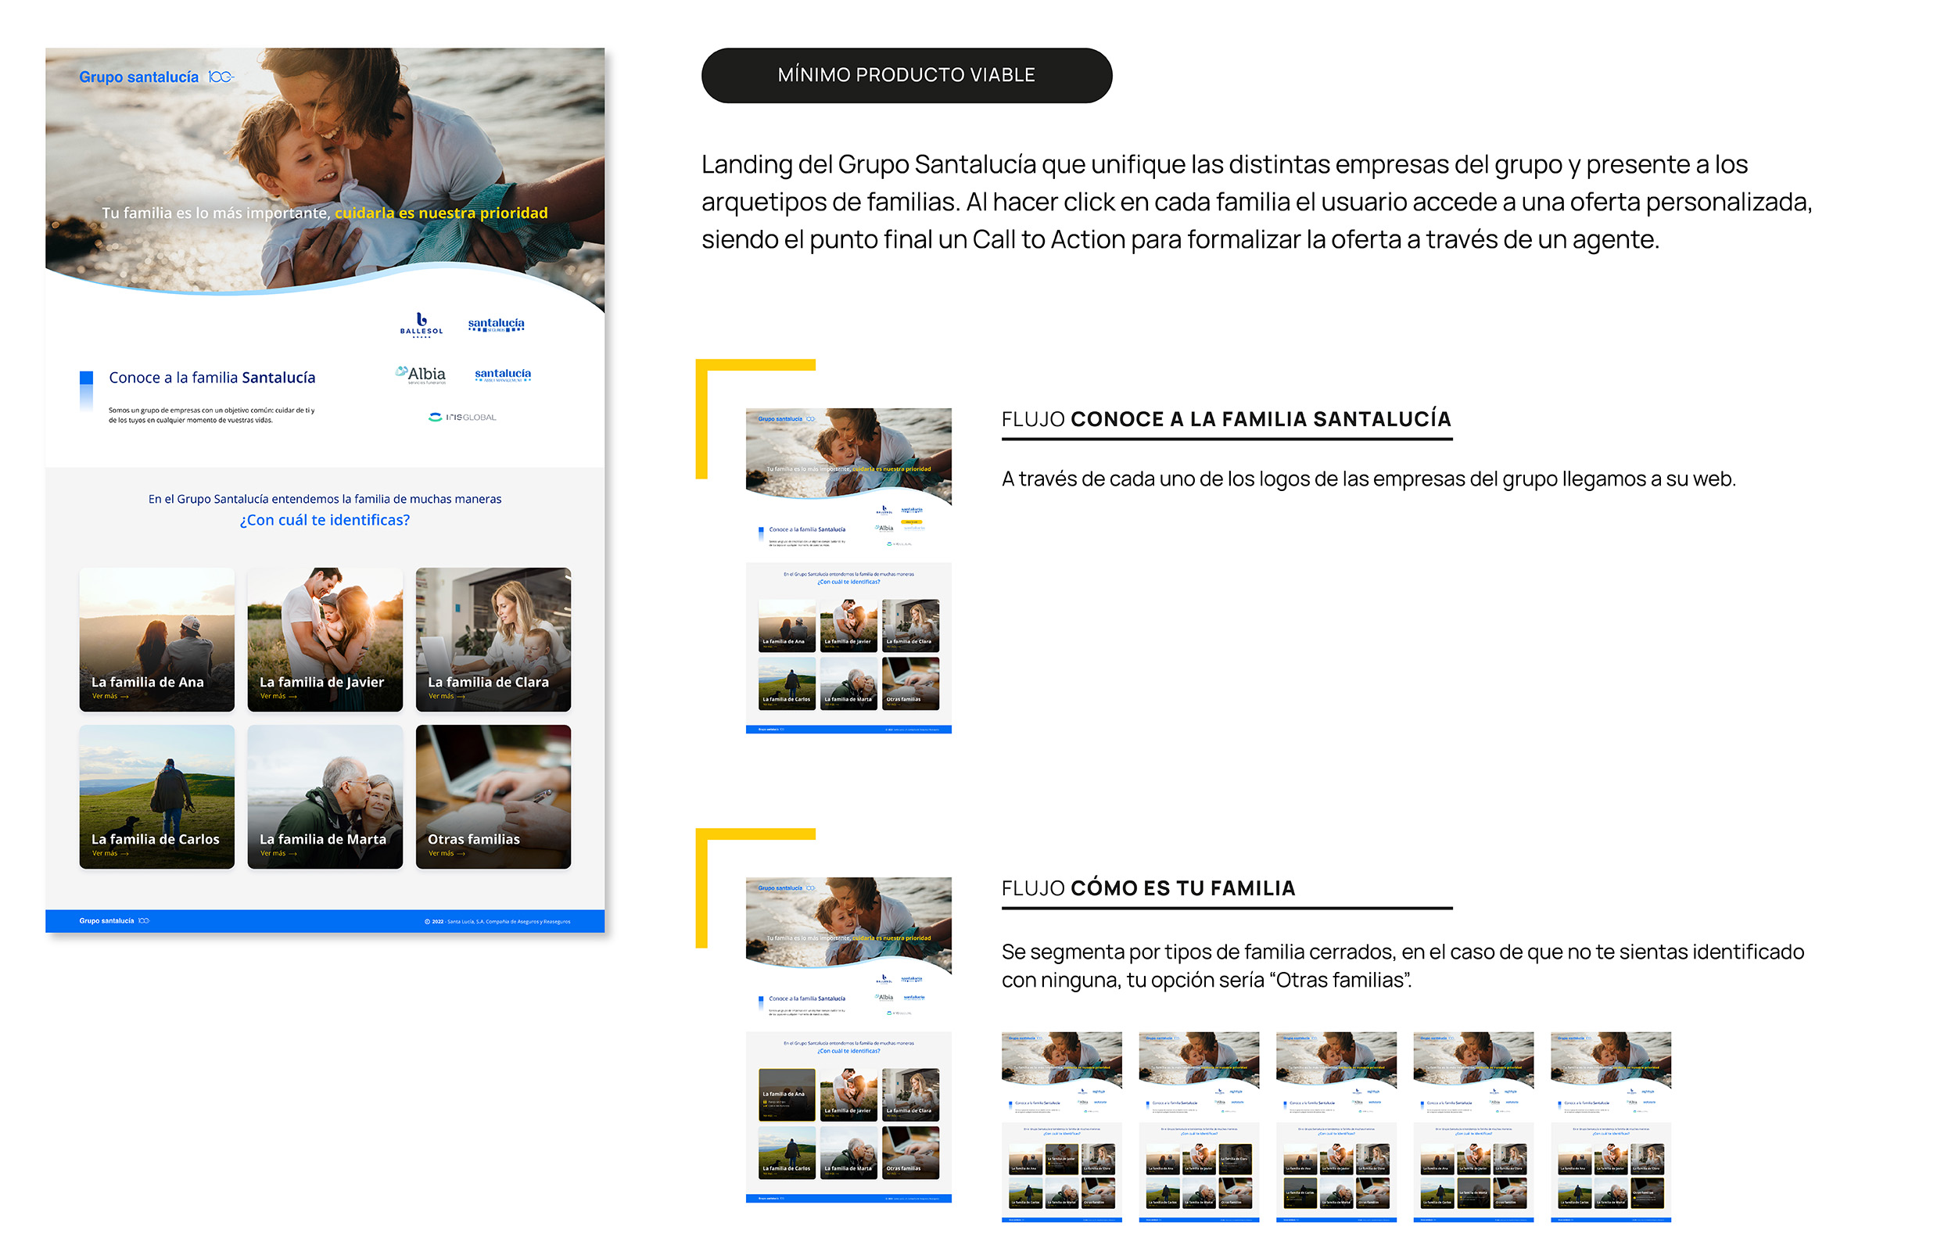The image size is (1955, 1255).
Task: Click the Conoce a la familia Santalucía heading
Action: coord(212,378)
